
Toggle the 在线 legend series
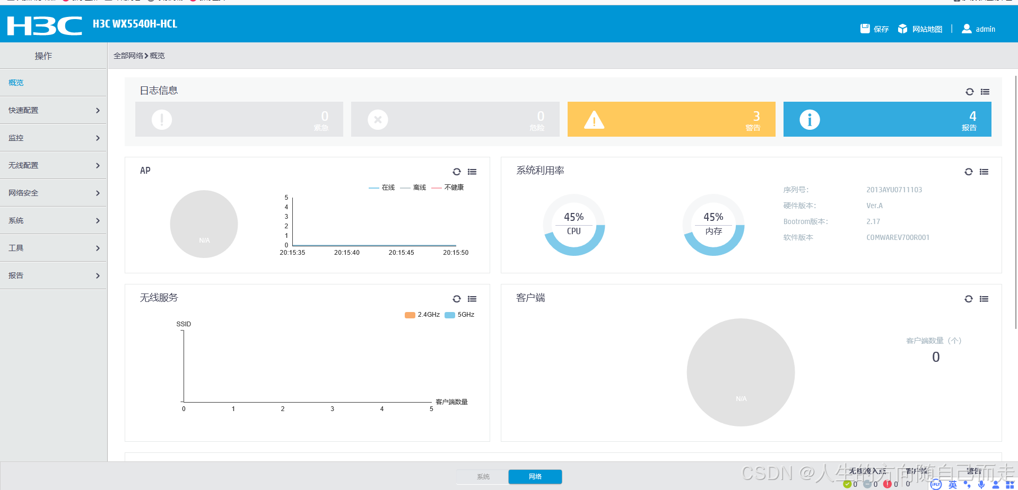click(382, 188)
